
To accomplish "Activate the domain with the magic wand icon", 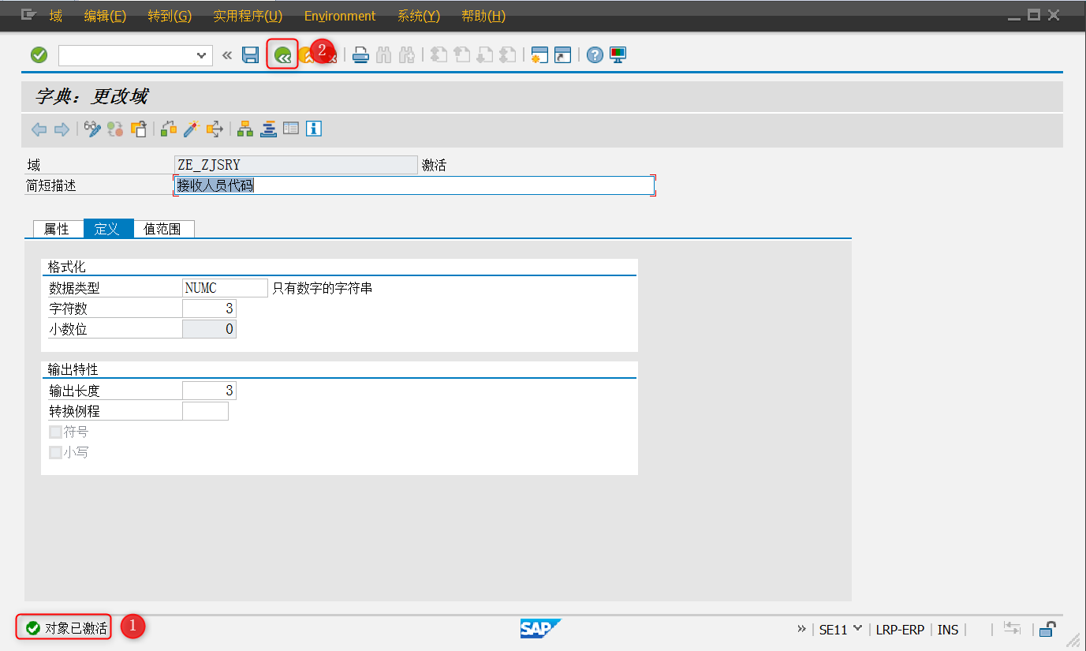I will [x=190, y=129].
